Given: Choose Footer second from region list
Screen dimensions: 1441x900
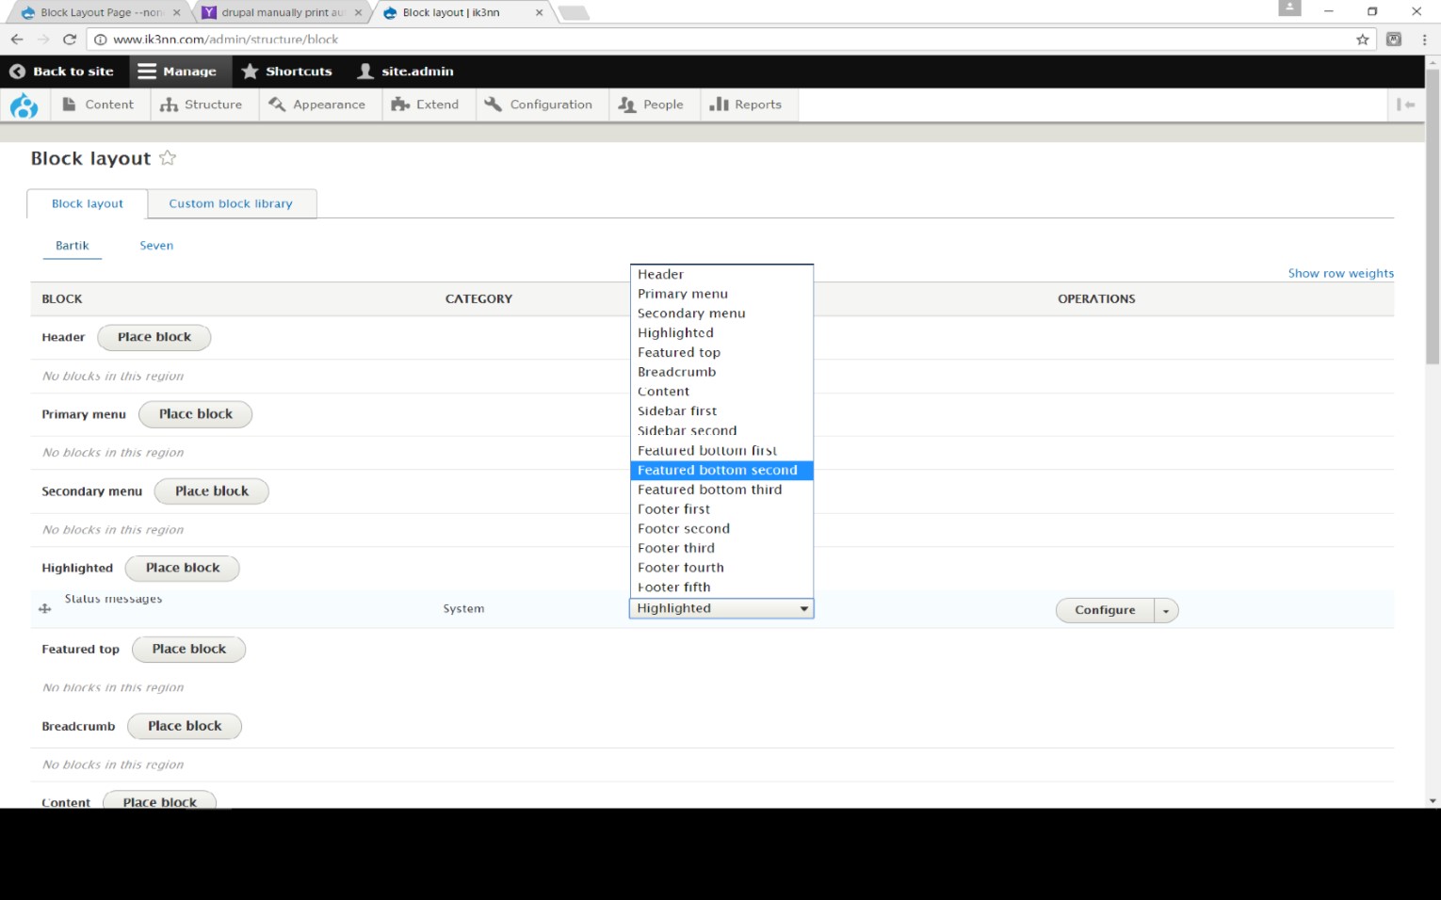Looking at the screenshot, I should click(x=721, y=528).
